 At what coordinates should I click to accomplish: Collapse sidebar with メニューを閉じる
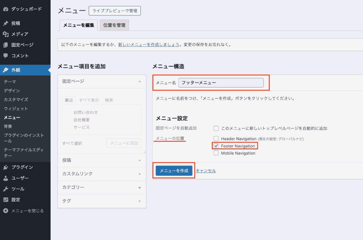coord(24,211)
